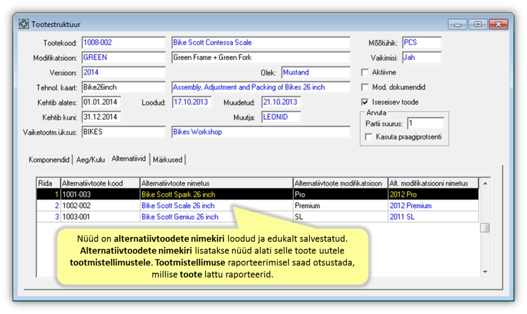
Task: Click the 2012 Pro cell
Action: pos(433,194)
